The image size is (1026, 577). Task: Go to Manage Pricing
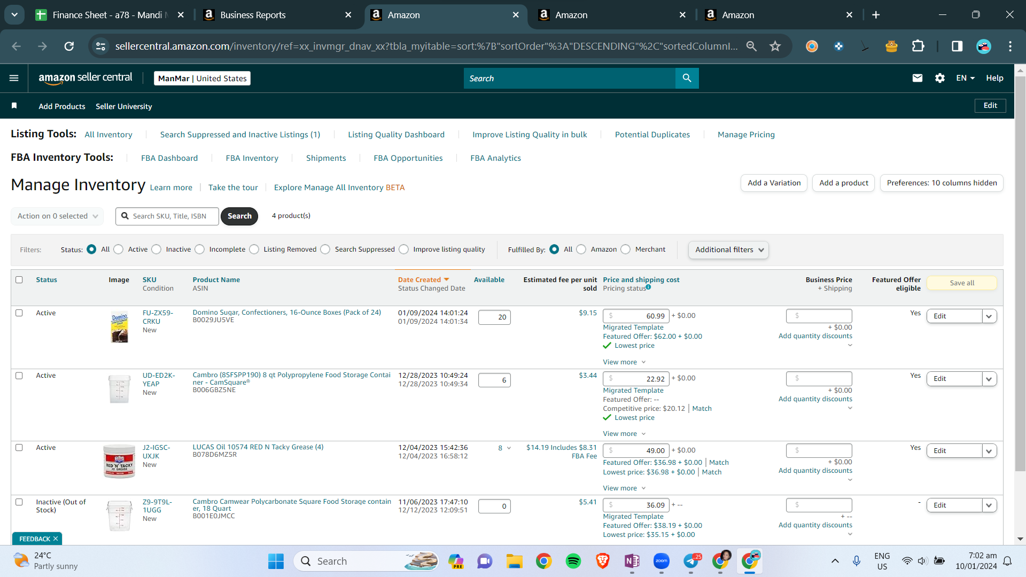click(746, 135)
